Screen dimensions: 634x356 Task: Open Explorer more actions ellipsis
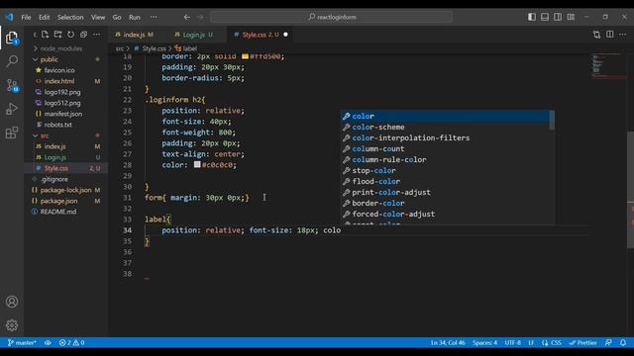point(97,35)
